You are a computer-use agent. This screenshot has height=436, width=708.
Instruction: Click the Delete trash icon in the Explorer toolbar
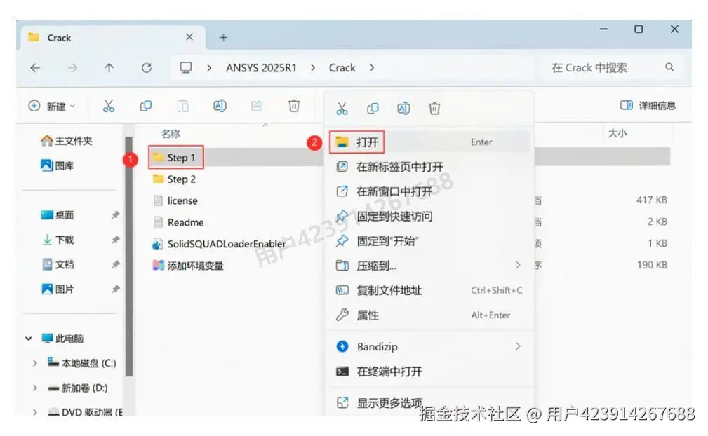[294, 106]
